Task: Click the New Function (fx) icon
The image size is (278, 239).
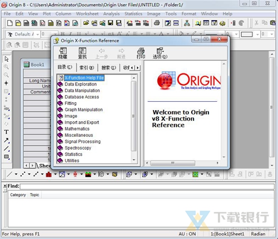Action: coord(59,23)
